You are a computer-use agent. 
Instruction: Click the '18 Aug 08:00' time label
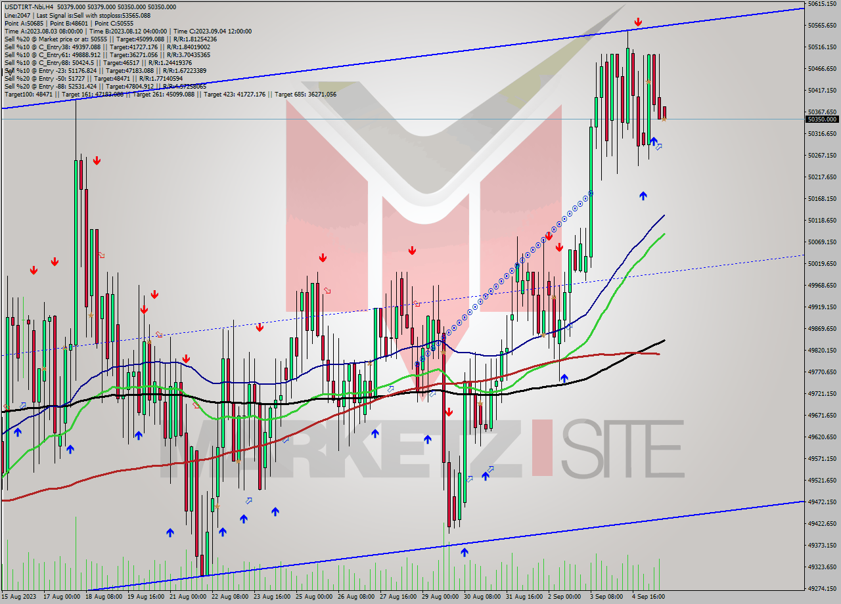104,597
